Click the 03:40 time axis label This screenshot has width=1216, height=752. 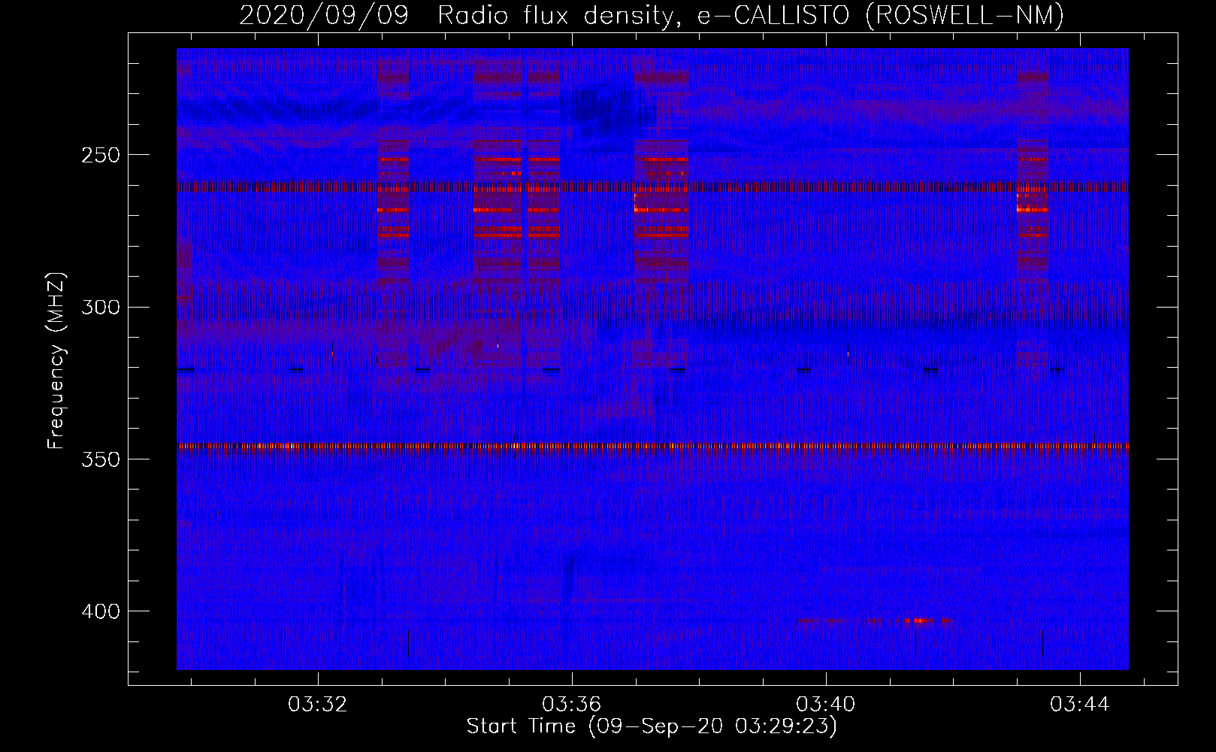tap(826, 705)
